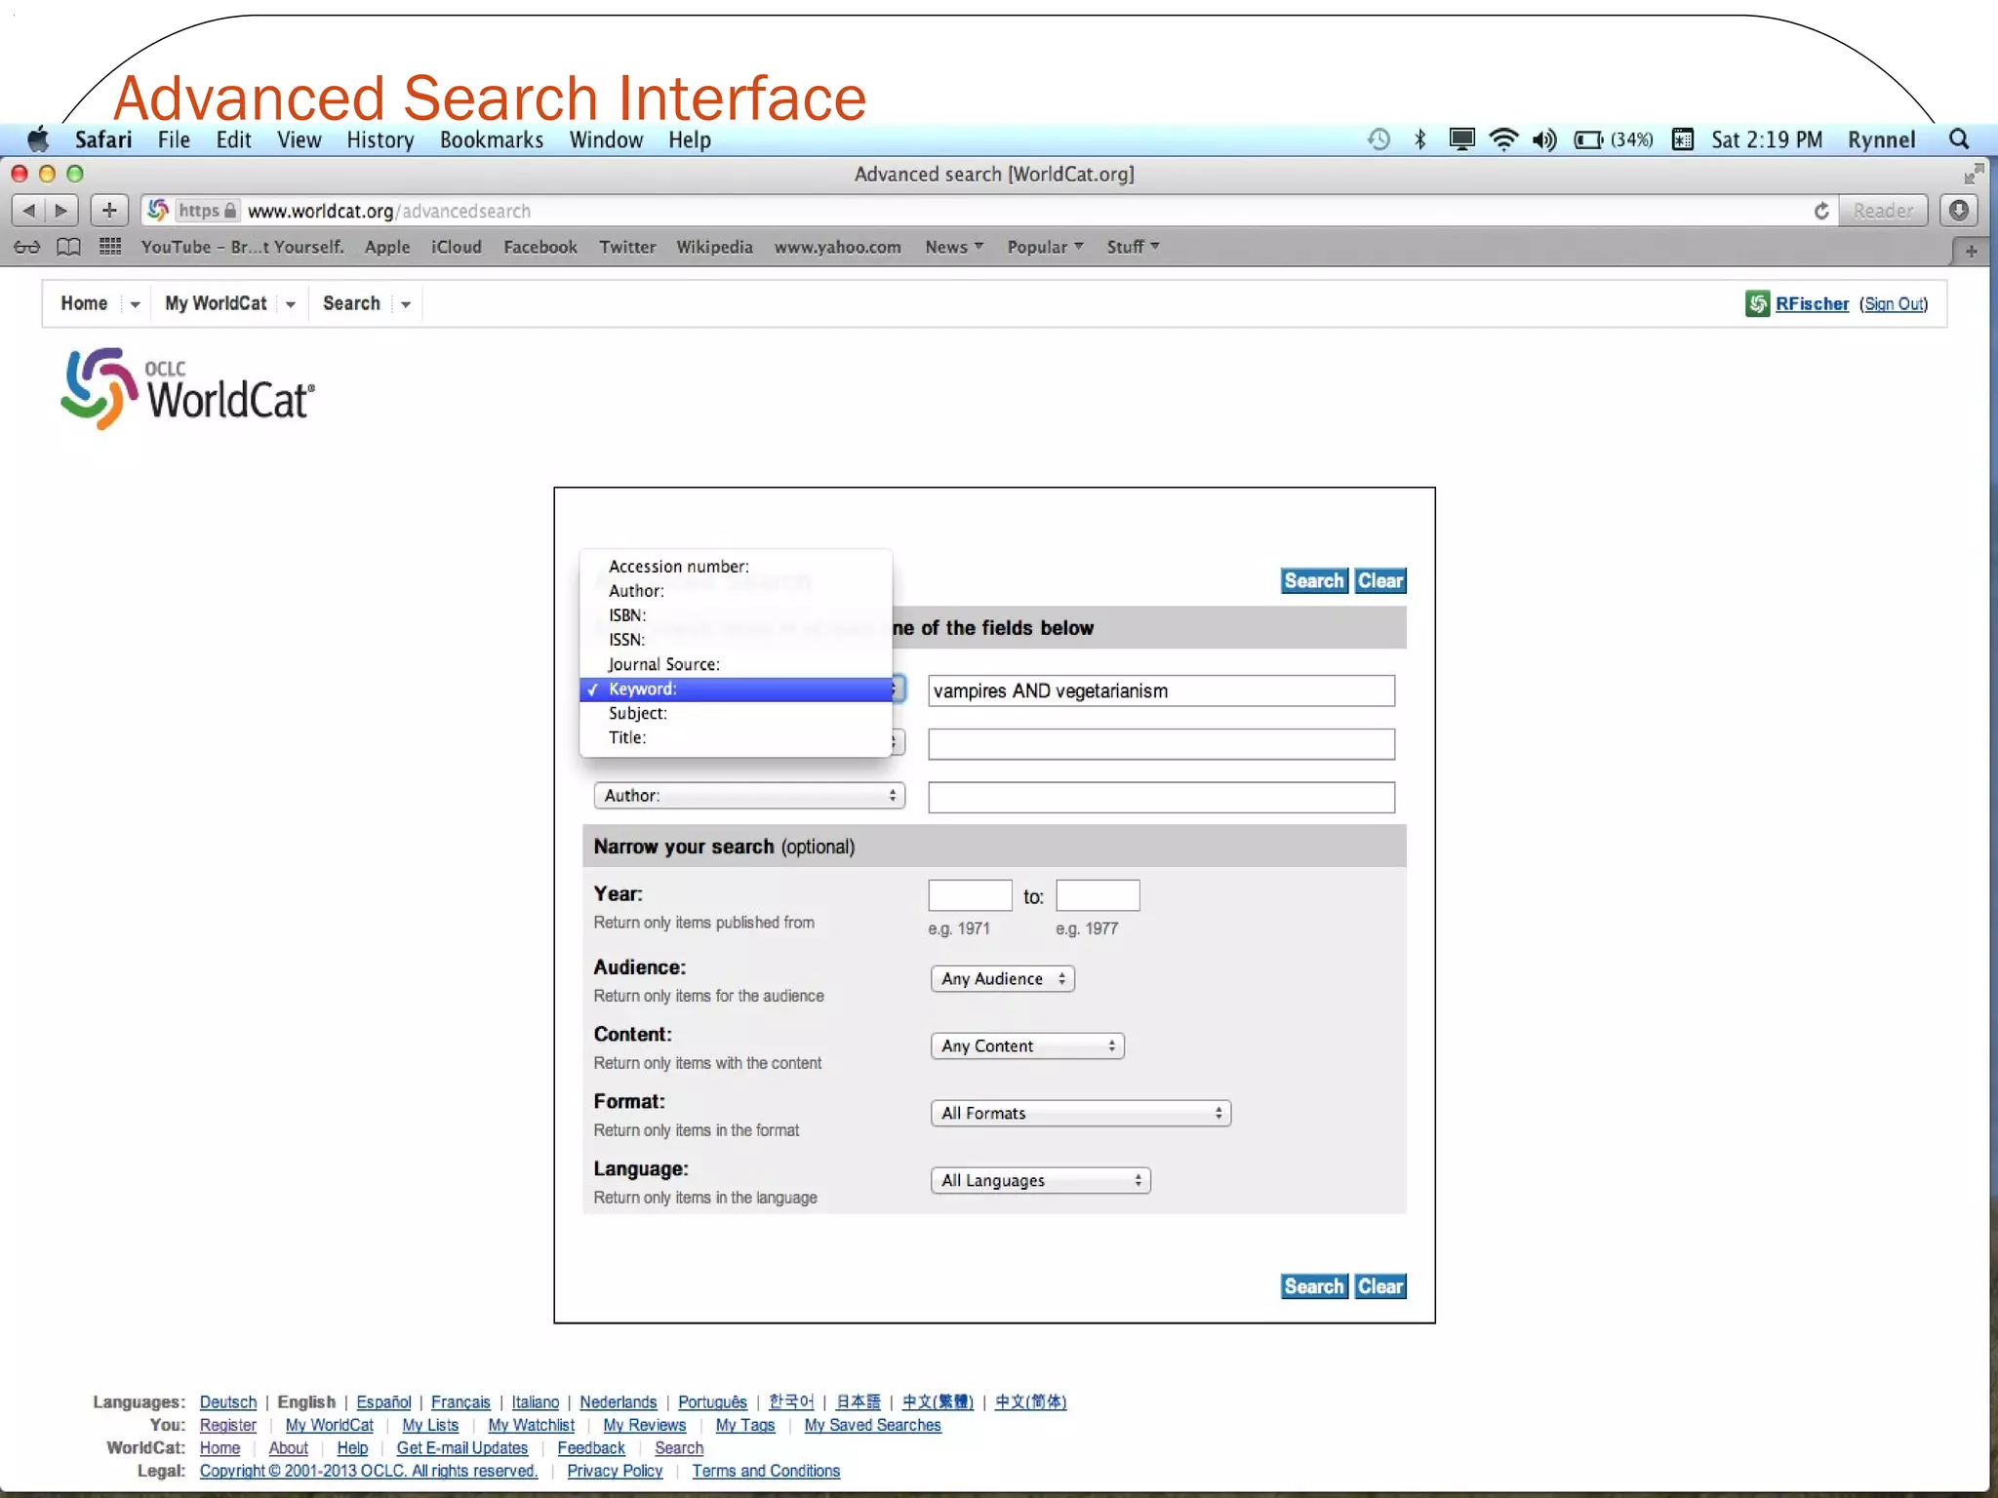The image size is (1998, 1498).
Task: Open the Help menu
Action: point(690,140)
